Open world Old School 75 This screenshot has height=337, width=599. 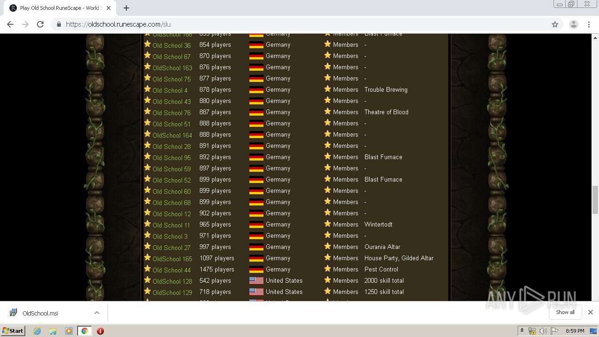(x=171, y=79)
